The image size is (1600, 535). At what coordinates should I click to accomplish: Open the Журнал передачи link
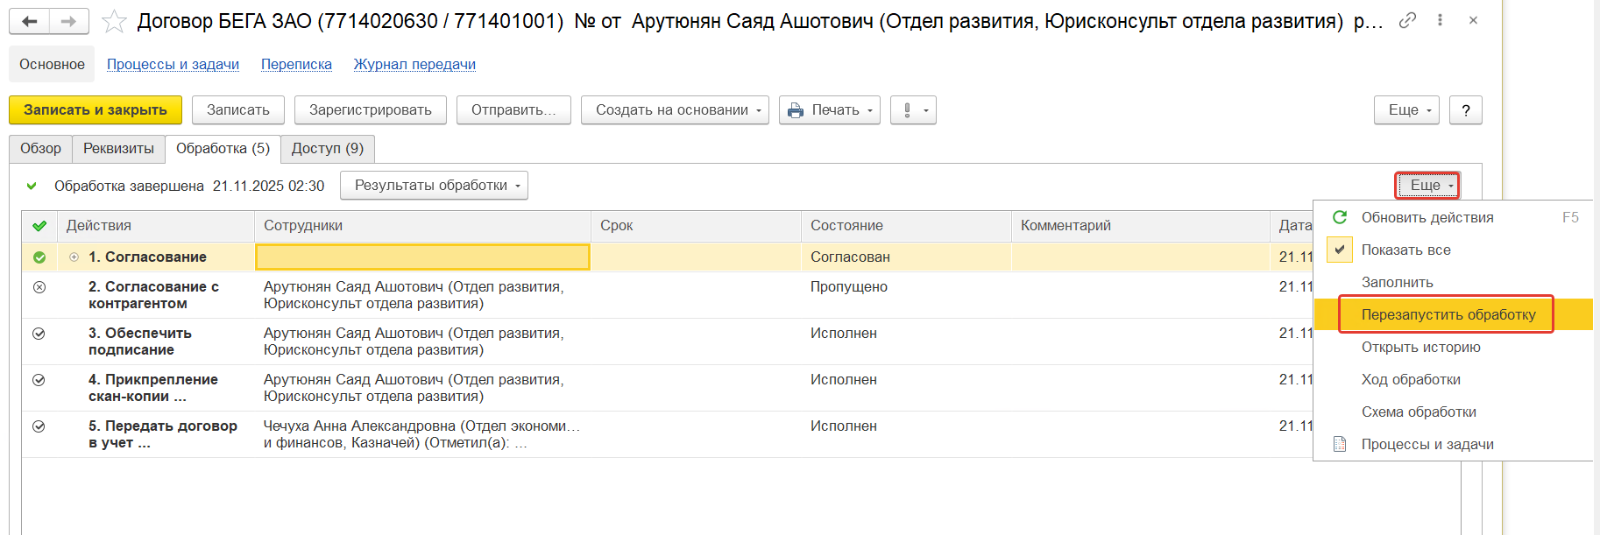coord(414,65)
